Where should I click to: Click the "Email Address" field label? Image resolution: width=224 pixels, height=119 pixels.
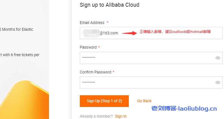[92, 23]
